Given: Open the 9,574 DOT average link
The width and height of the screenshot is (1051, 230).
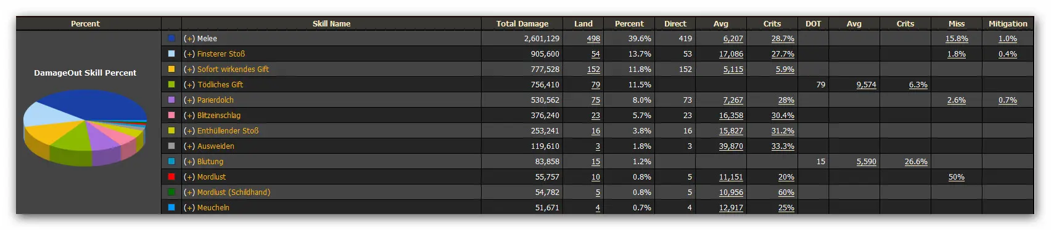Looking at the screenshot, I should [866, 84].
